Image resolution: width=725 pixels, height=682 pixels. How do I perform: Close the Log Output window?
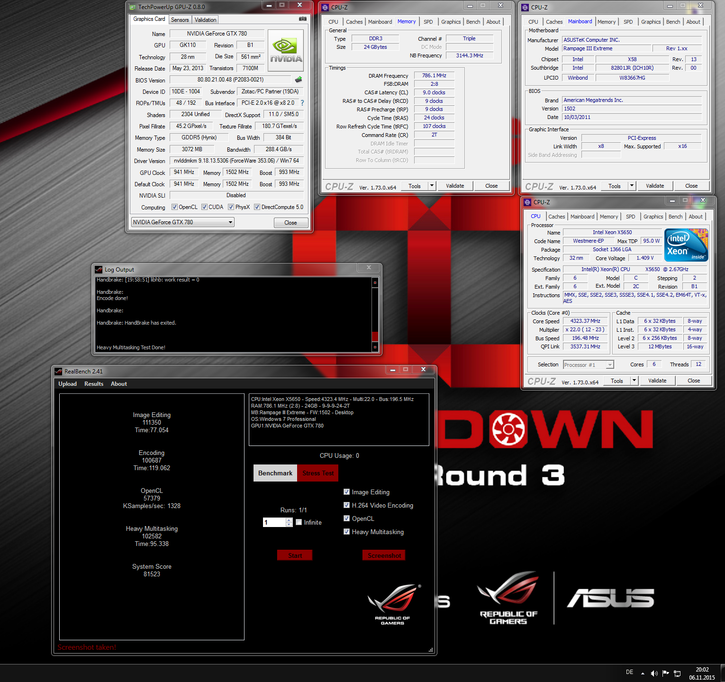(369, 267)
